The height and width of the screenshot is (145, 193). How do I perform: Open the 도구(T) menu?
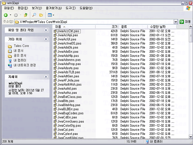click(70, 8)
